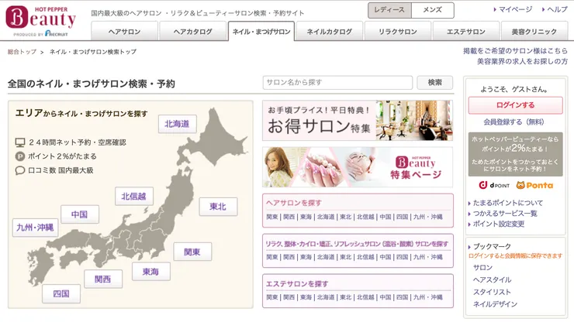Select the レディース toggle
574x322 pixels.
point(389,10)
